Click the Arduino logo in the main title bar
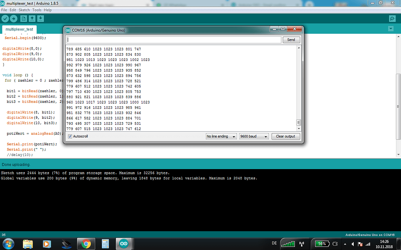 [x=3, y=3]
